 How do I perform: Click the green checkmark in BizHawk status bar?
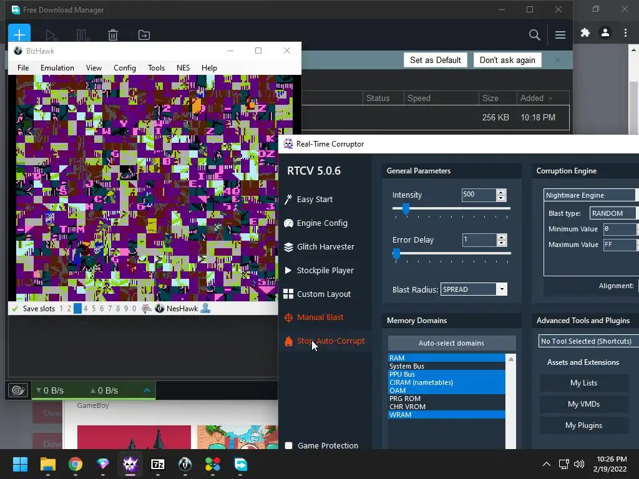point(15,309)
